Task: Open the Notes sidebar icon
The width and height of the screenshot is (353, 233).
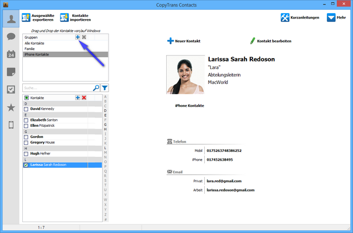Action: coord(10,72)
